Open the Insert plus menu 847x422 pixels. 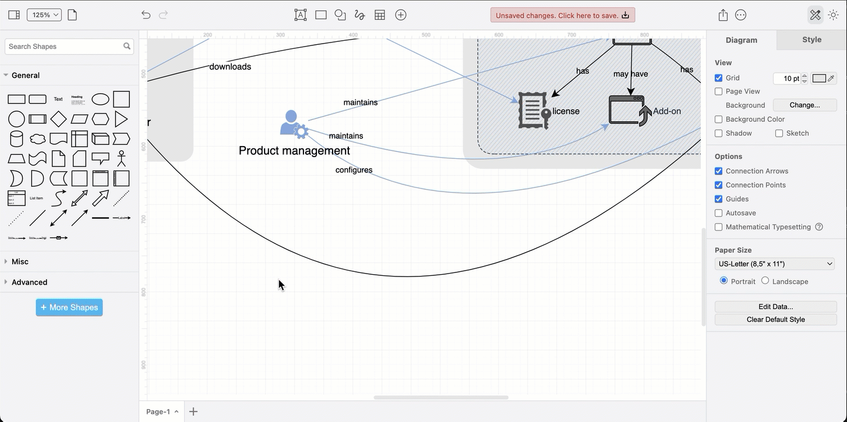tap(400, 15)
